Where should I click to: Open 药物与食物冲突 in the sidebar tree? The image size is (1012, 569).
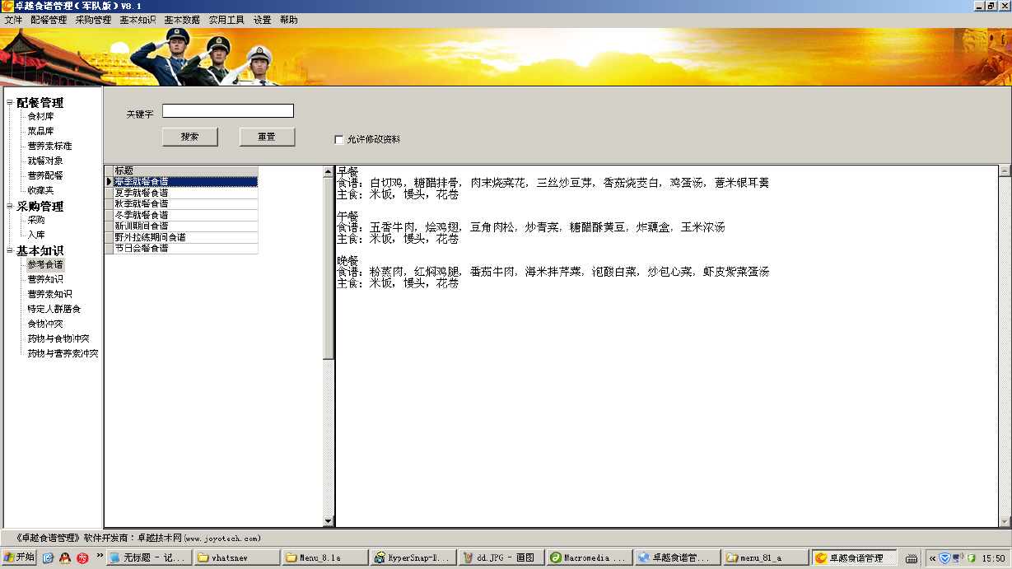coord(58,339)
